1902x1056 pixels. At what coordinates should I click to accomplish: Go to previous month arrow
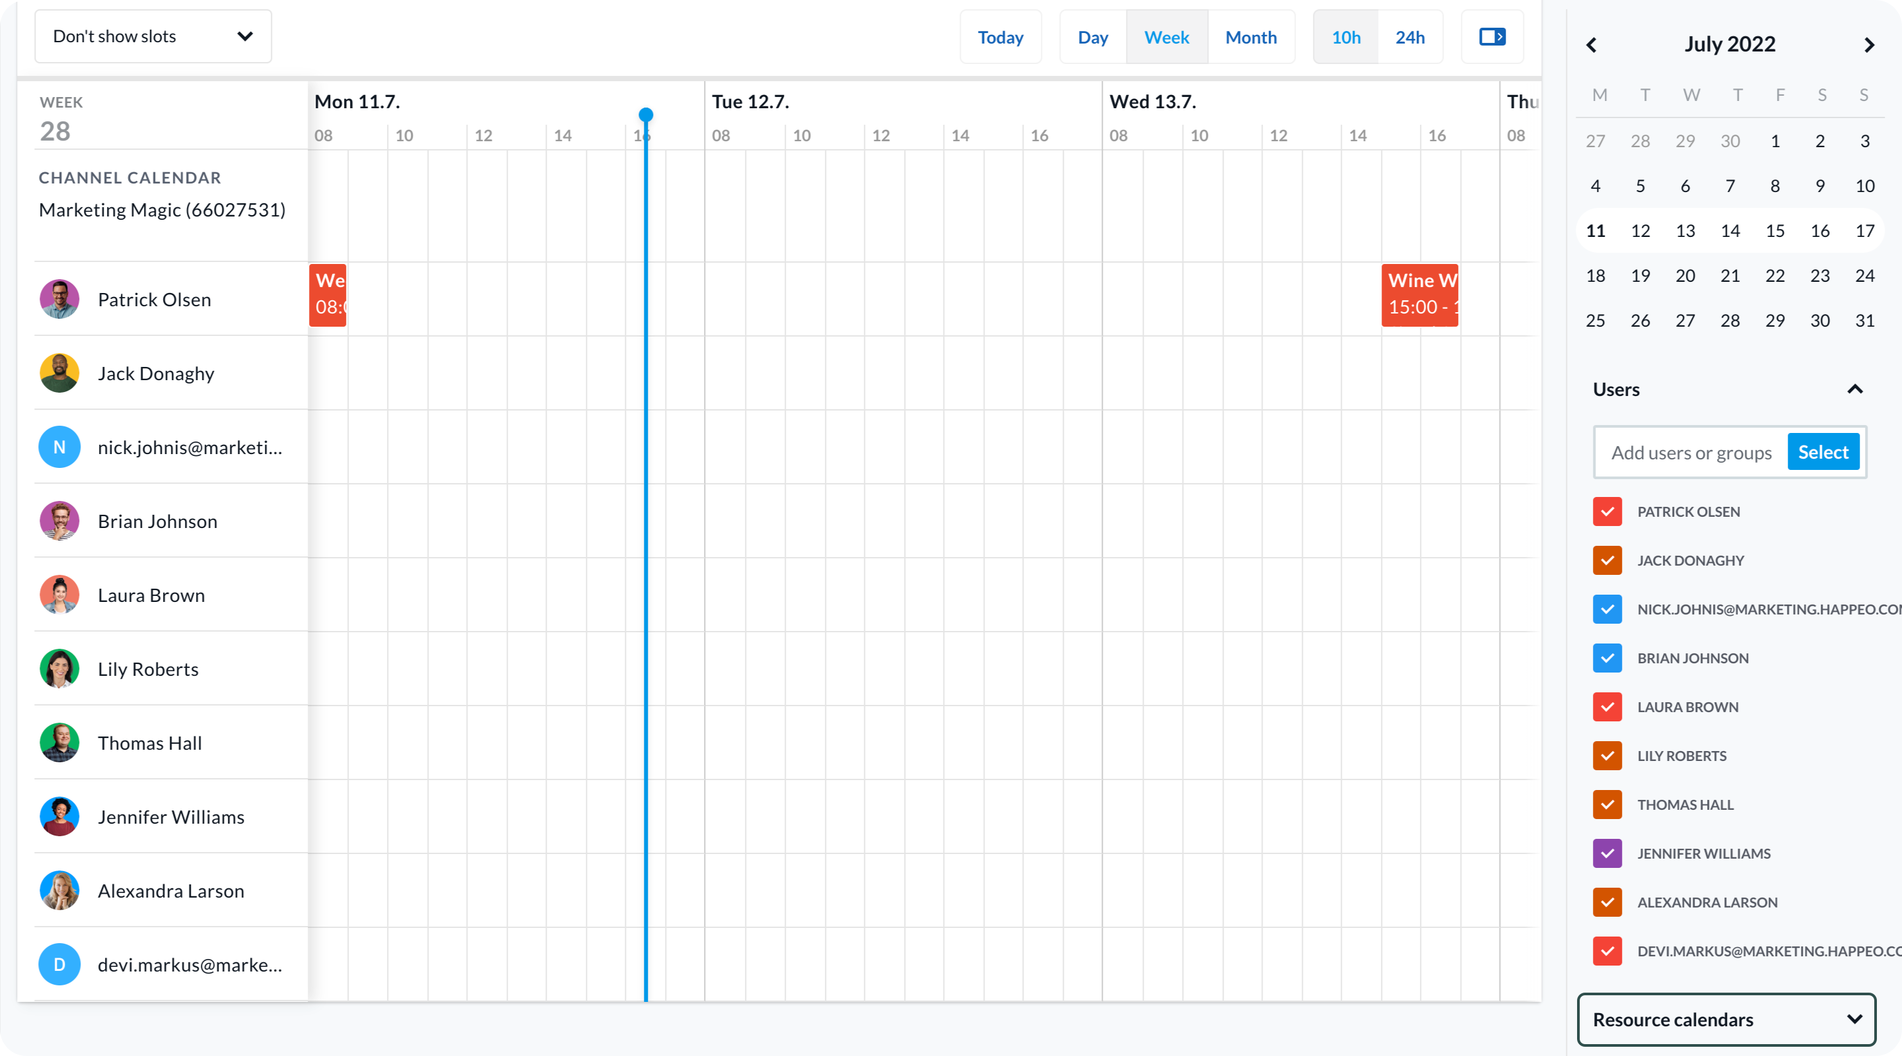1592,45
